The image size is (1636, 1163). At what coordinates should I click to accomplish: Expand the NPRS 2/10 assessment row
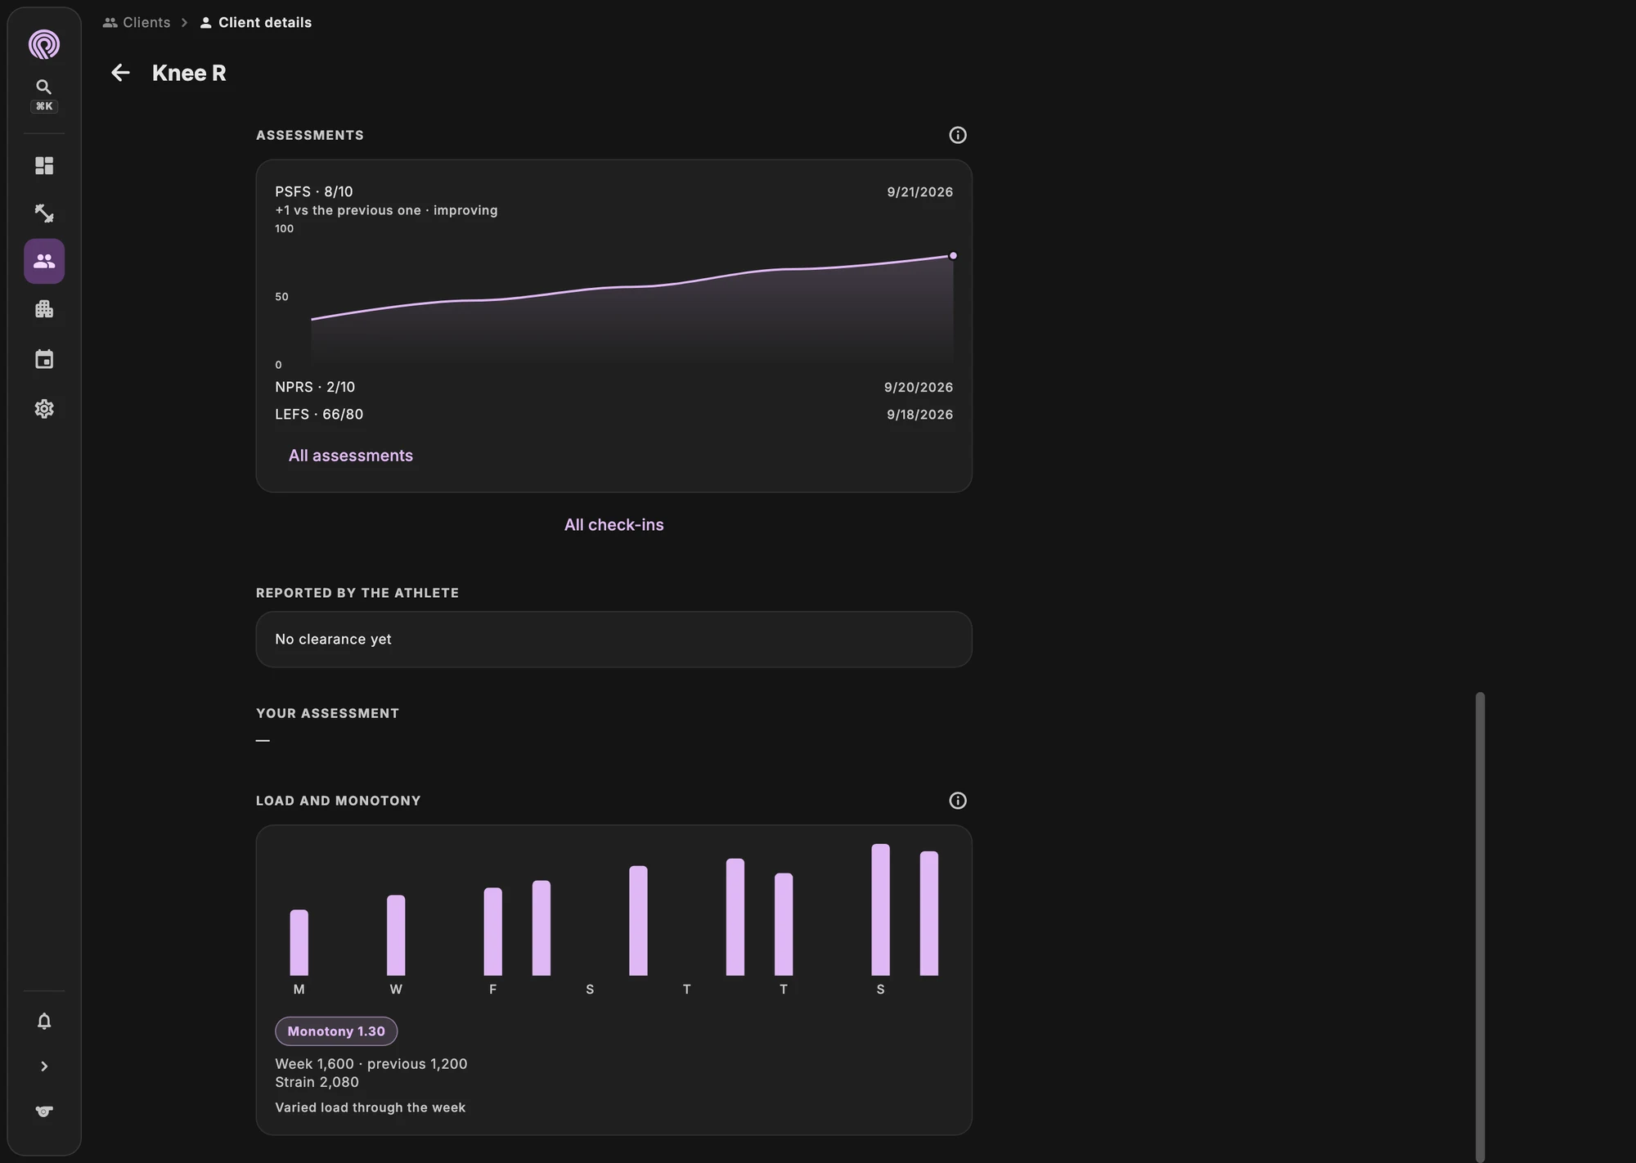pyautogui.click(x=613, y=387)
